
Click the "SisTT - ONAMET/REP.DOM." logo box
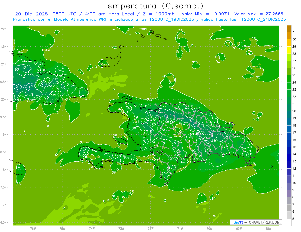tap(256, 222)
